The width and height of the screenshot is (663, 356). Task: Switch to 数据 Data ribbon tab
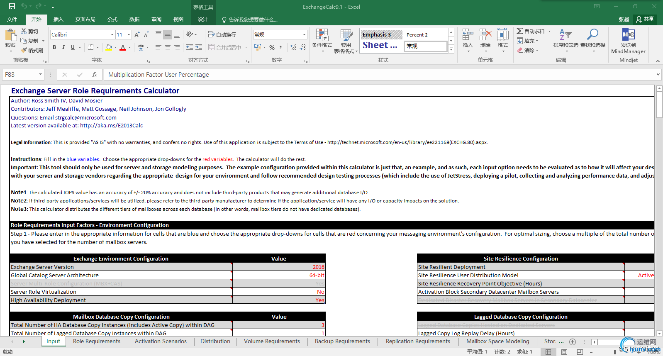pyautogui.click(x=134, y=19)
